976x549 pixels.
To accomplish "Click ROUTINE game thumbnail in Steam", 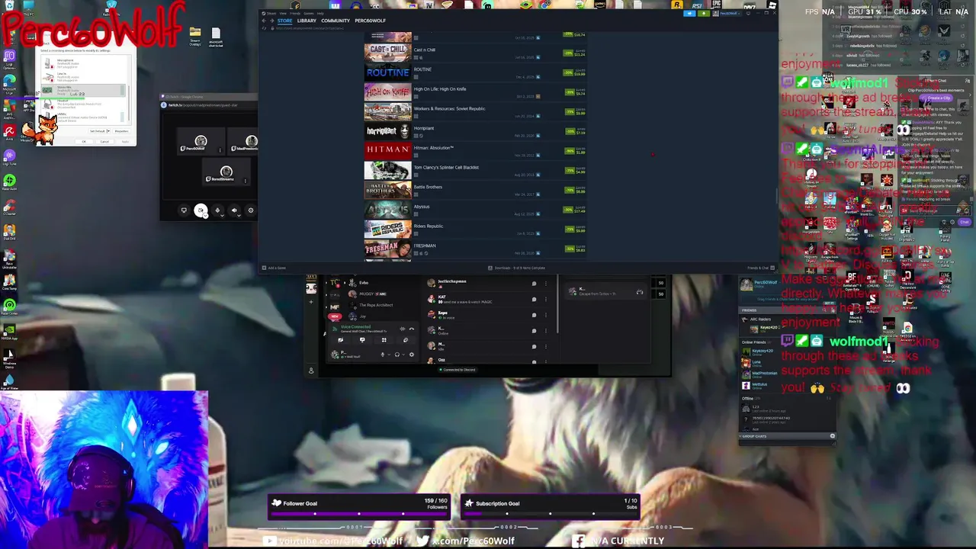I will pyautogui.click(x=387, y=72).
